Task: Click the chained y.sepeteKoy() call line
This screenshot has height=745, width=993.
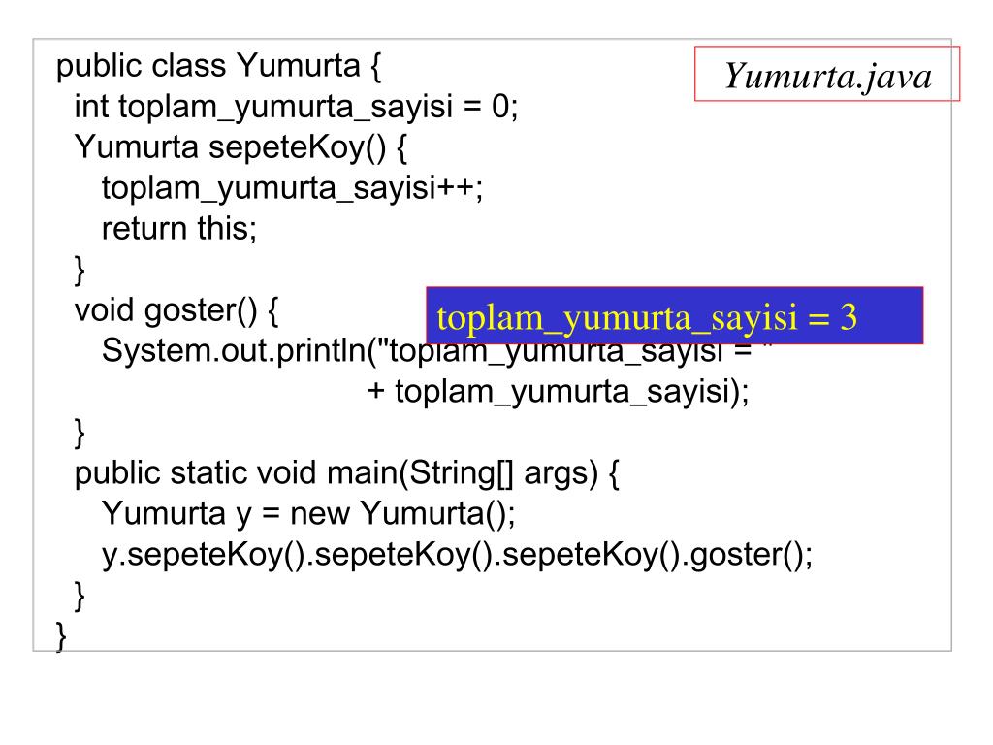Action: (x=457, y=554)
